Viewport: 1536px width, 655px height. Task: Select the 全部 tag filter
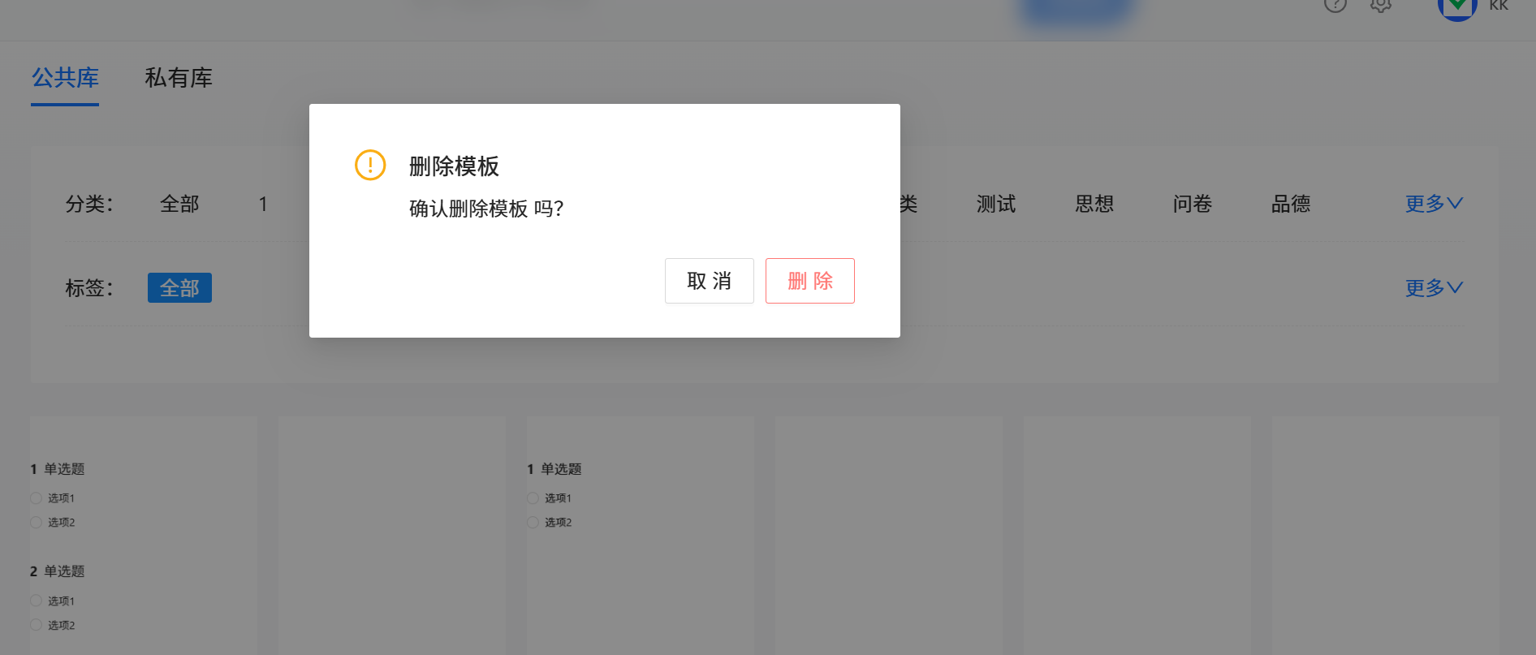(179, 288)
